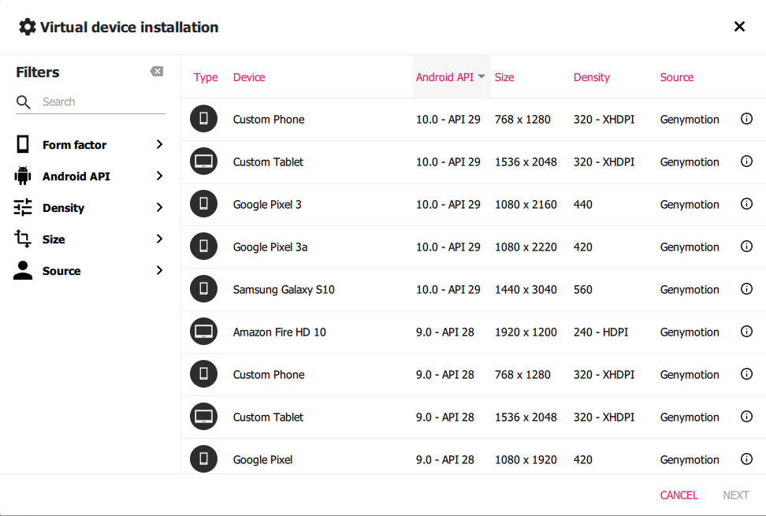Click the clear filters backspace icon
766x516 pixels.
point(157,72)
